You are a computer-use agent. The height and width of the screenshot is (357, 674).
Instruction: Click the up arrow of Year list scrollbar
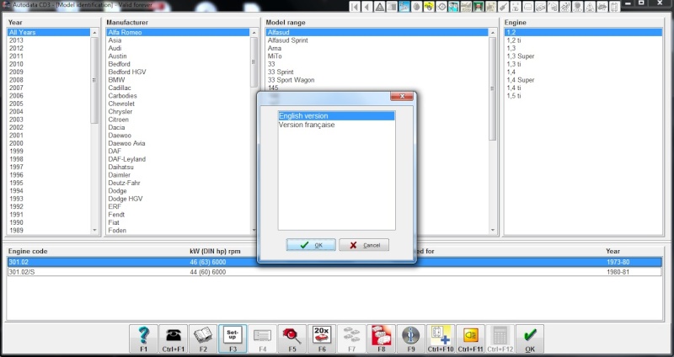click(94, 33)
